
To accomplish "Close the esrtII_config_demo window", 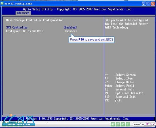I will [153, 4].
